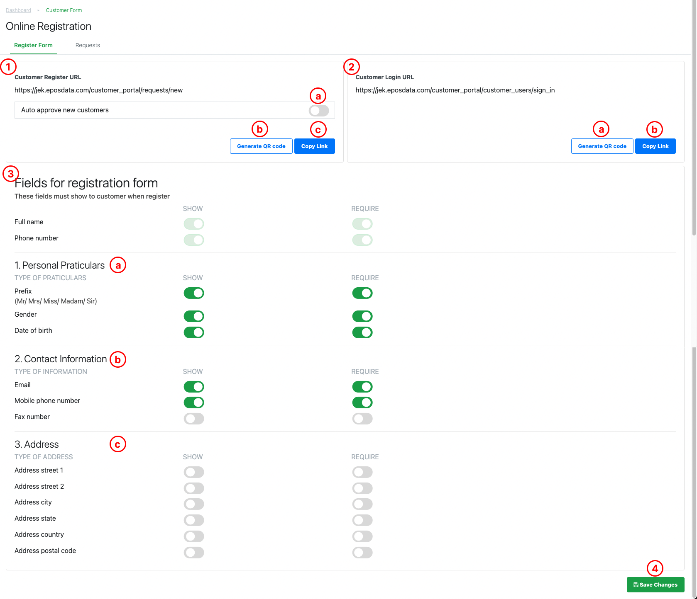The height and width of the screenshot is (599, 697).
Task: Select the Register Form tab
Action: click(x=33, y=45)
